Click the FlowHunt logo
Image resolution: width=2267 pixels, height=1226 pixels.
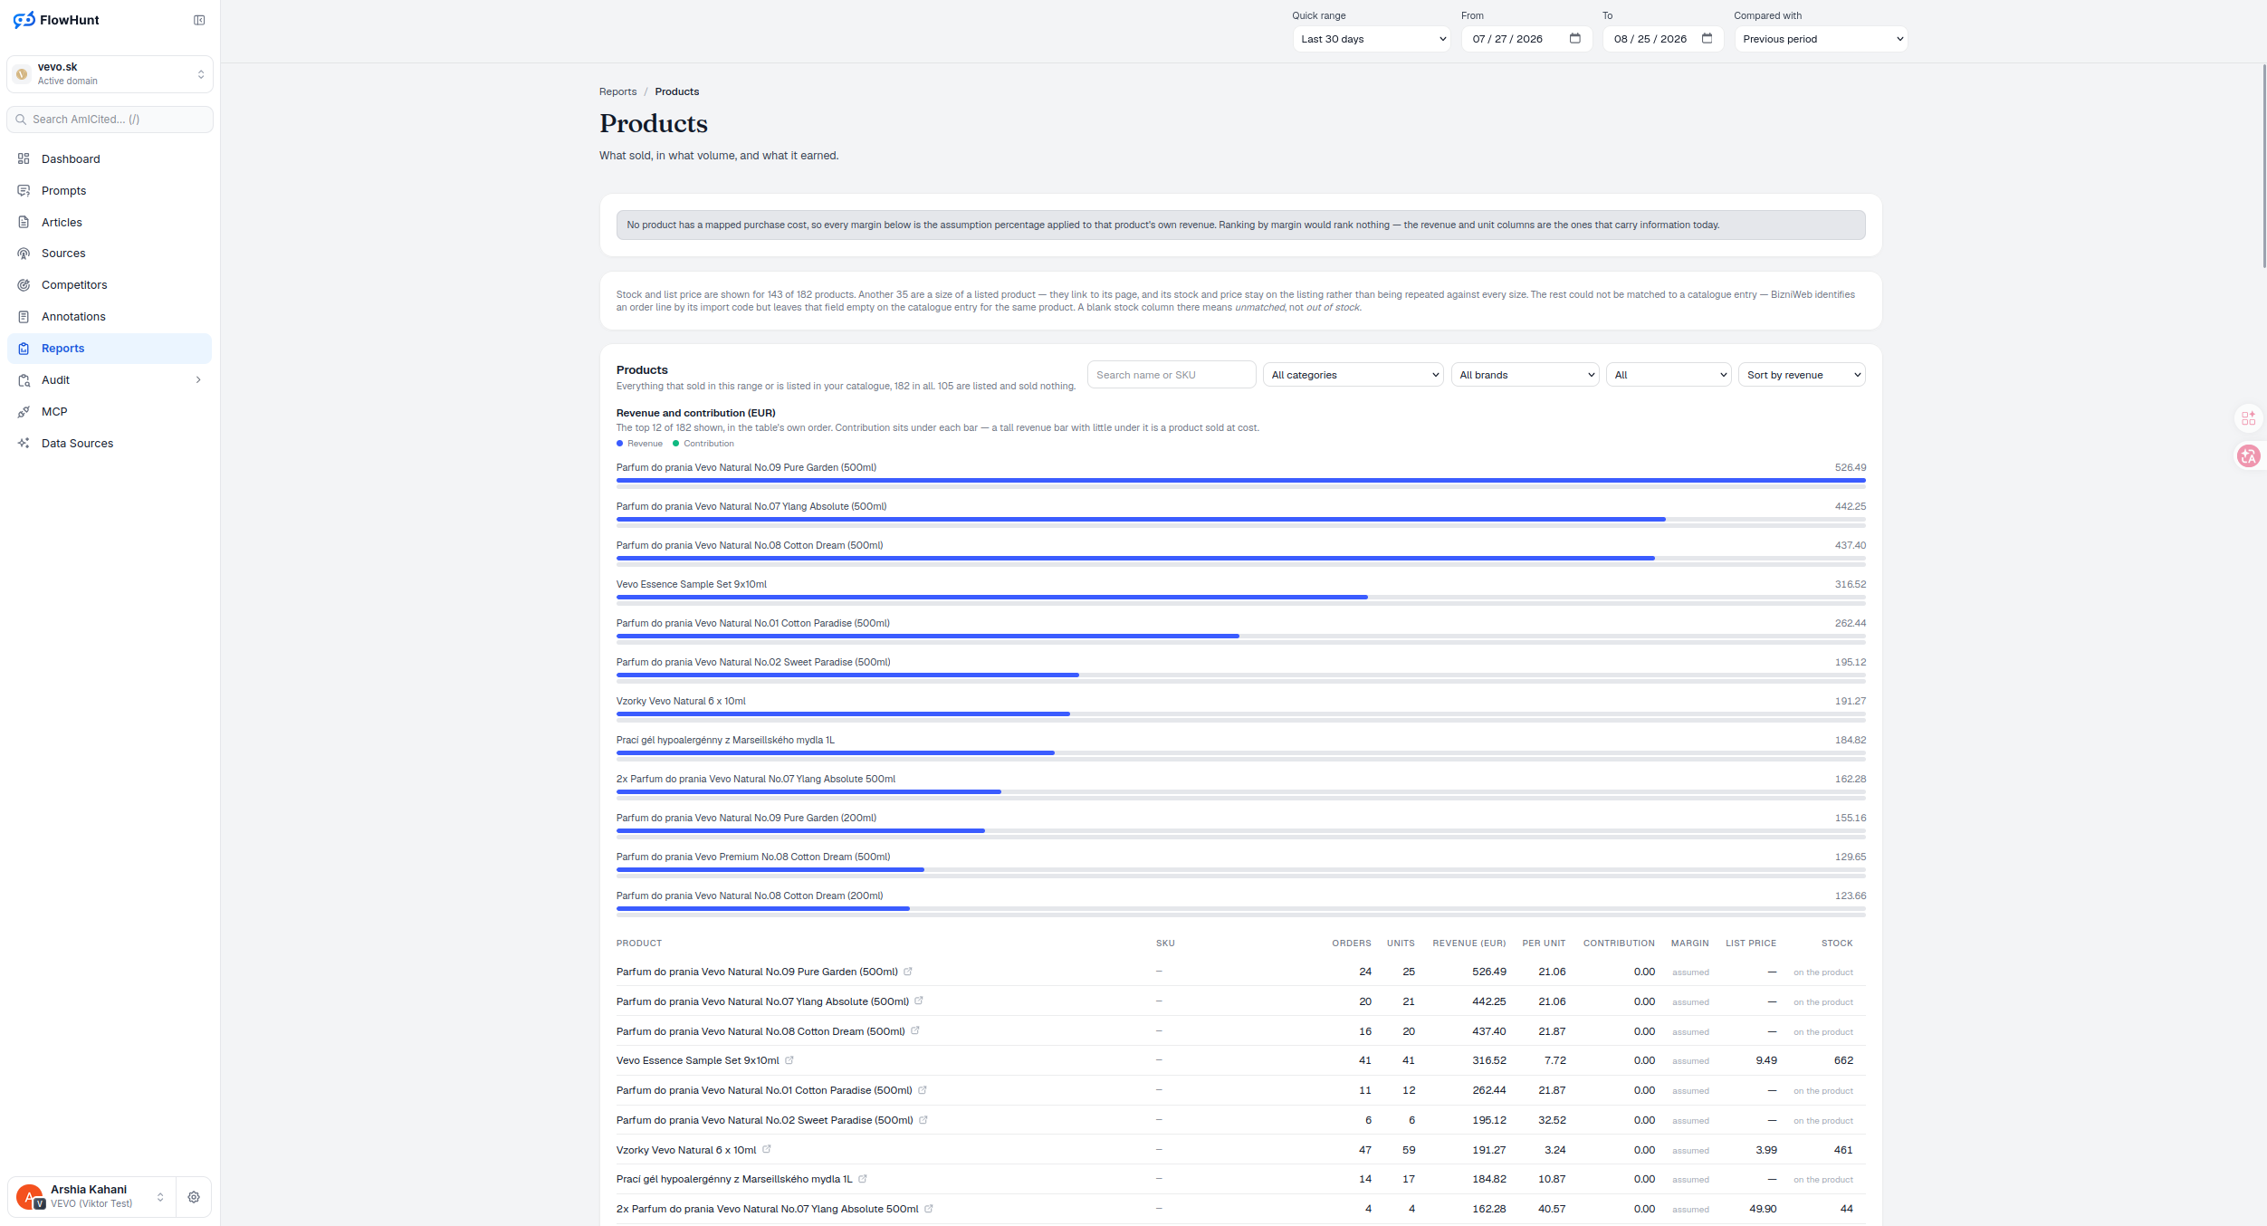click(56, 20)
